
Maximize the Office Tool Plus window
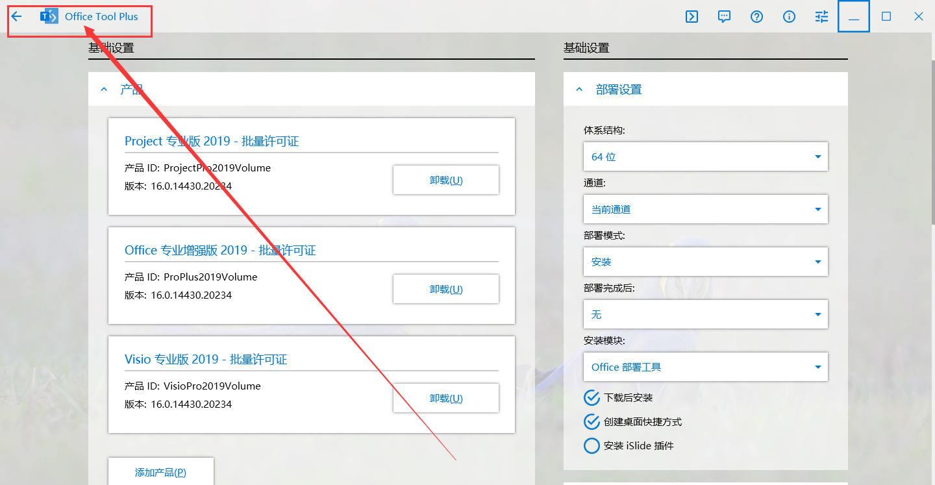tap(886, 17)
